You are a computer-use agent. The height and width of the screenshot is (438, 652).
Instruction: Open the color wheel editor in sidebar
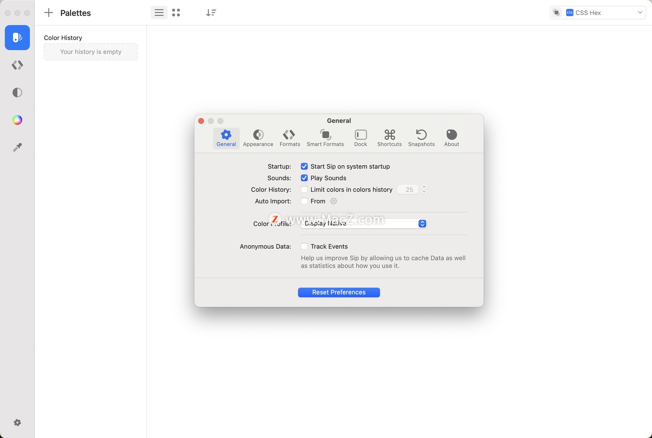click(17, 120)
